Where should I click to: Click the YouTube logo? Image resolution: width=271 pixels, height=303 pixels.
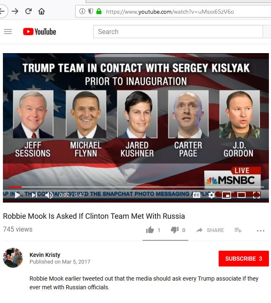click(x=39, y=32)
